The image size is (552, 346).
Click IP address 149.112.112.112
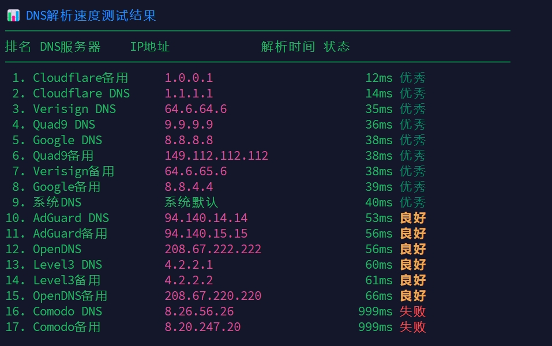pos(216,156)
